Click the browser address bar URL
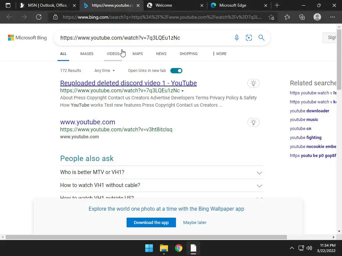Image resolution: width=342 pixels, height=256 pixels. [x=162, y=17]
